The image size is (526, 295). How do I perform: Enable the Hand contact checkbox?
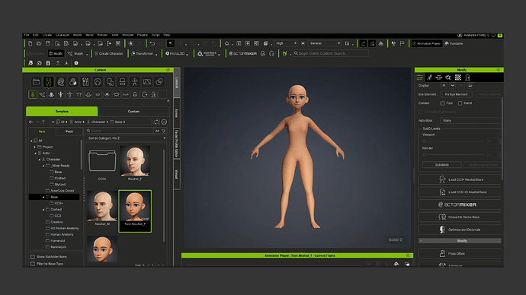click(460, 103)
